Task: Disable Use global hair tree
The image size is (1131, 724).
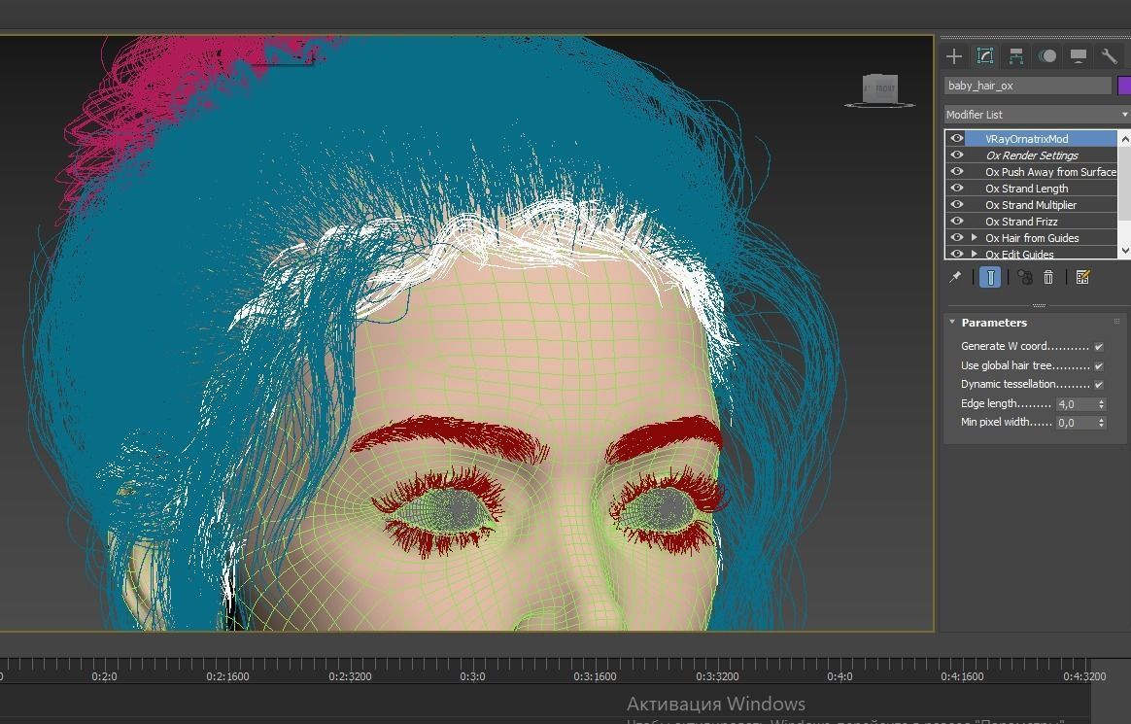Action: (x=1099, y=366)
